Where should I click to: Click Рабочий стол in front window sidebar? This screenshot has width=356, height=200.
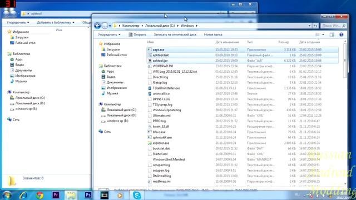[x=116, y=55]
